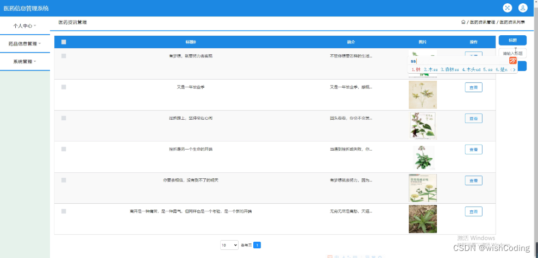Image resolution: width=538 pixels, height=258 pixels.
Task: Show previous IME candidates page arrow
Action: pos(510,69)
